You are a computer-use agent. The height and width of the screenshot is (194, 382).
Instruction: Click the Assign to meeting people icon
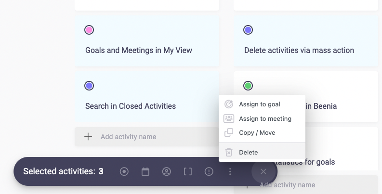tap(229, 118)
